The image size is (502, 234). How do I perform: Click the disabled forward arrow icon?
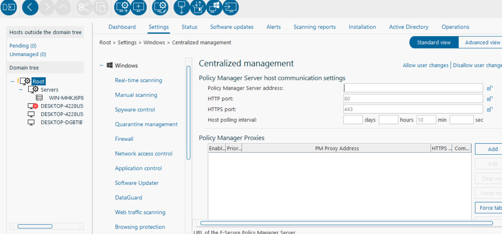(x=46, y=7)
